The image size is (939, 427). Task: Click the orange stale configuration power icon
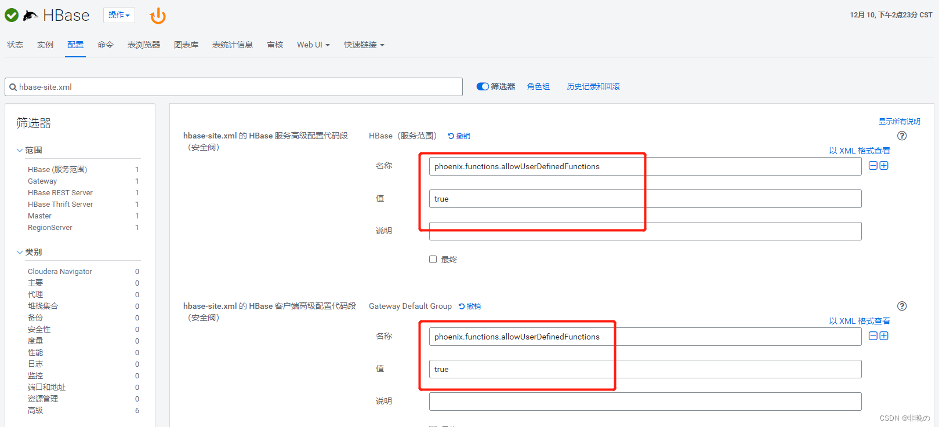coord(158,16)
